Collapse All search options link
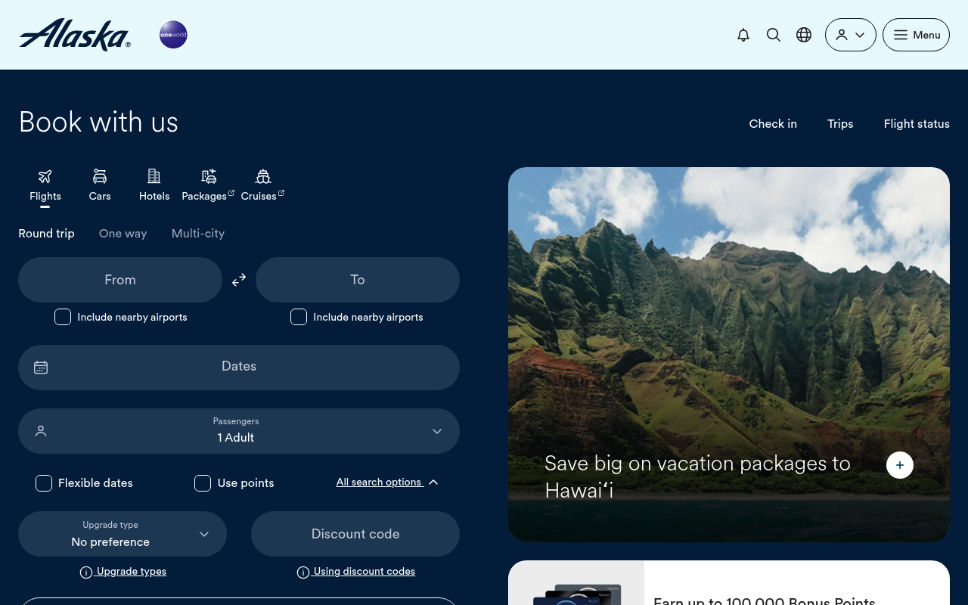Viewport: 968px width, 605px height. click(x=387, y=482)
